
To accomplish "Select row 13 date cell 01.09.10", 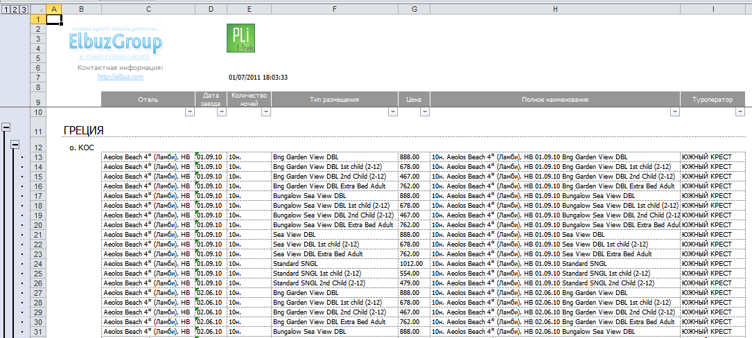I will point(211,157).
